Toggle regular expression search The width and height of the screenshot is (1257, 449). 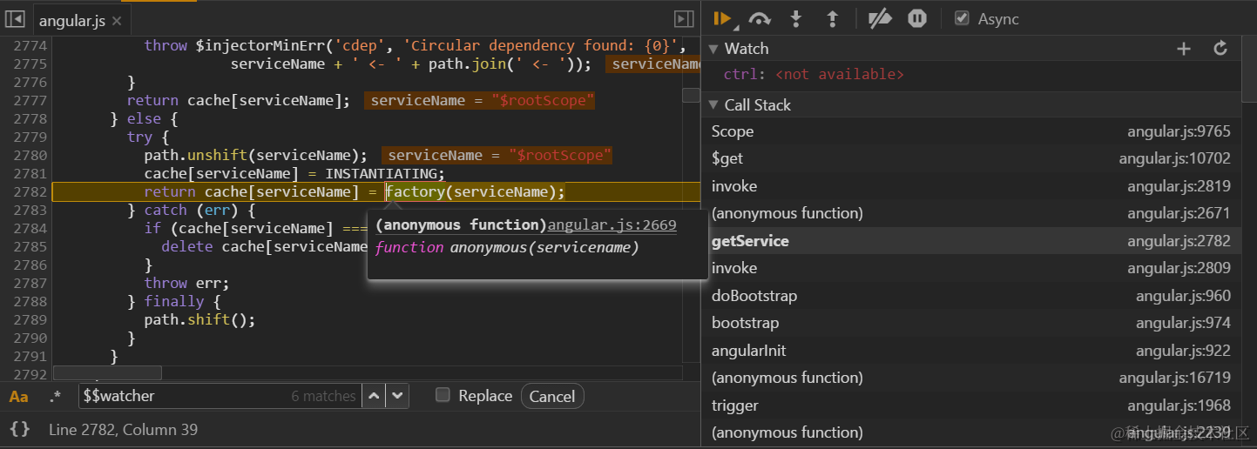click(55, 397)
